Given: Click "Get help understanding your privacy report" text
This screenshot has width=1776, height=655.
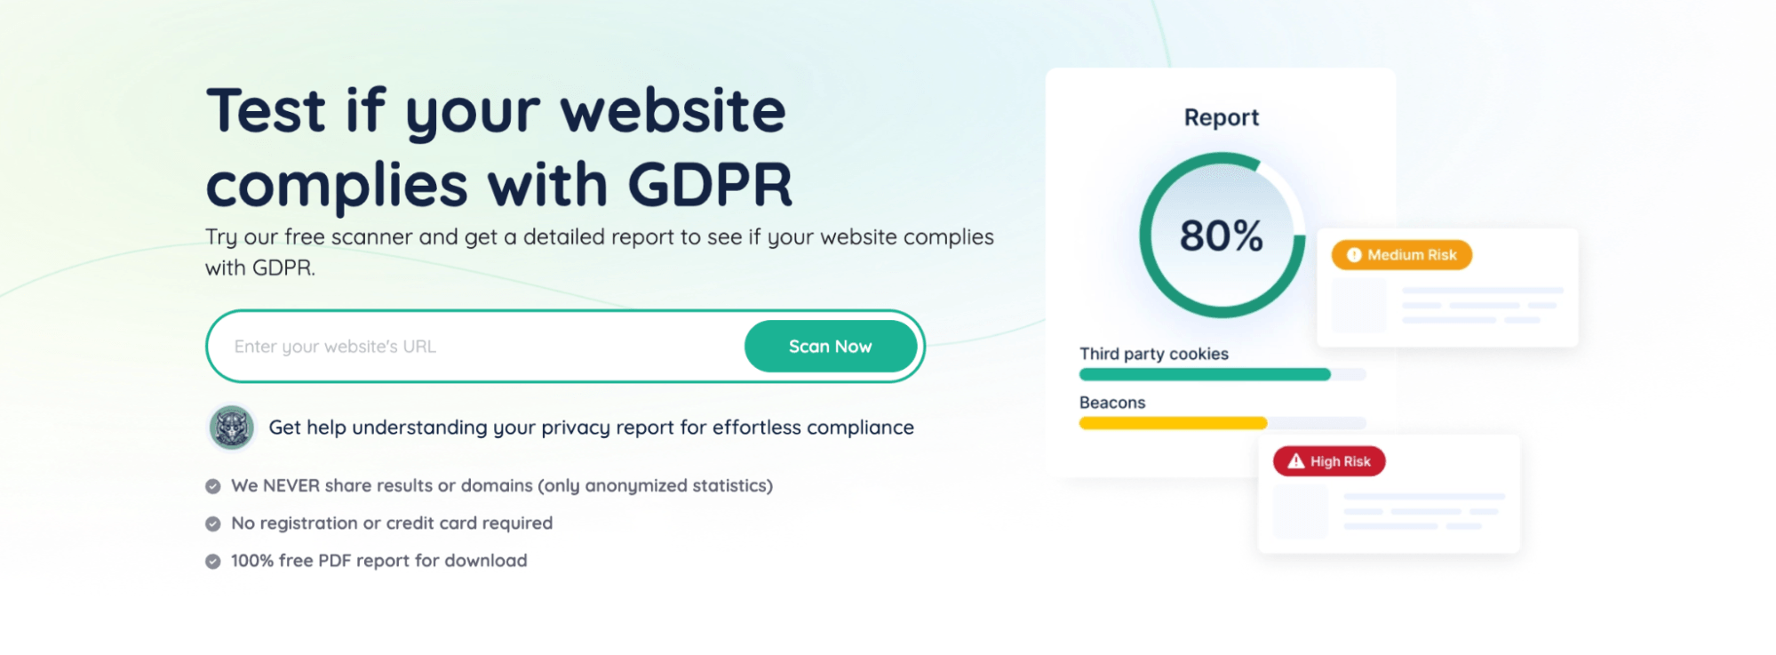Looking at the screenshot, I should pyautogui.click(x=591, y=427).
